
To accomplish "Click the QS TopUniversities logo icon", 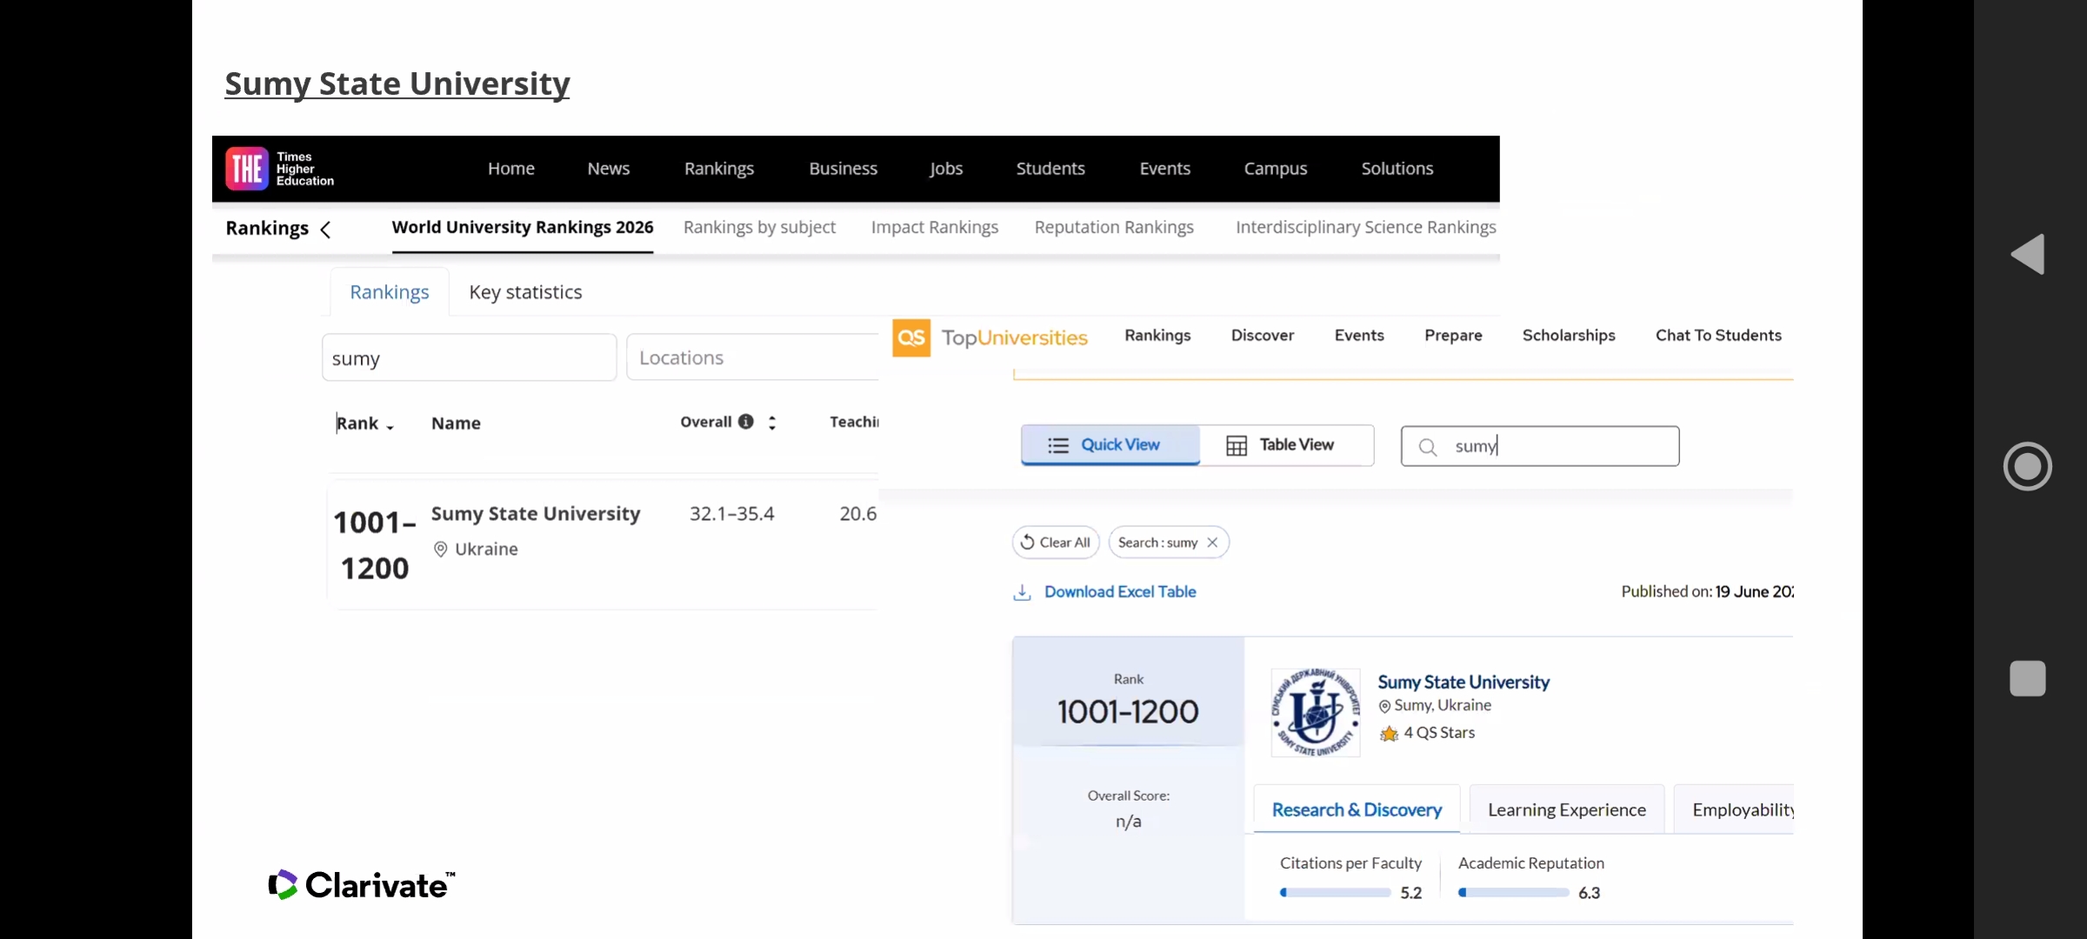I will pyautogui.click(x=911, y=337).
